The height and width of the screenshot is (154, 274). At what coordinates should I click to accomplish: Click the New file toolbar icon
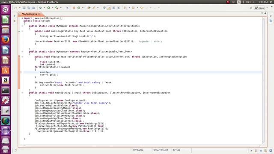[16, 8]
